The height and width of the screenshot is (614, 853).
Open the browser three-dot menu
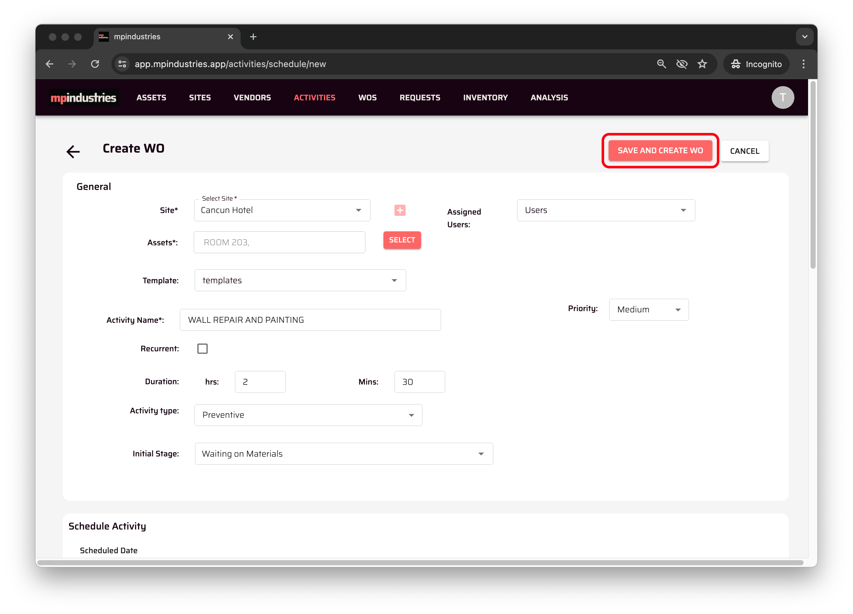pyautogui.click(x=803, y=64)
